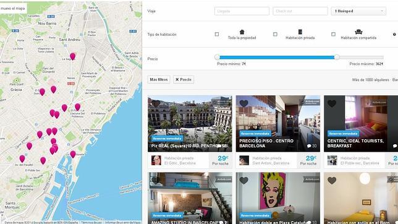Click the Más filtros button
The image size is (398, 224).
click(x=159, y=80)
